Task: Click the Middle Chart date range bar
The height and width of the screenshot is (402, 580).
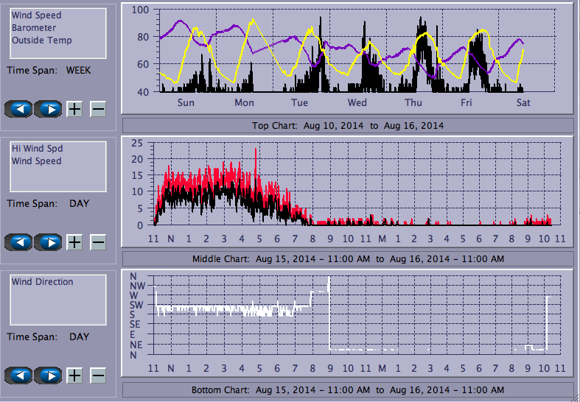Action: [348, 259]
